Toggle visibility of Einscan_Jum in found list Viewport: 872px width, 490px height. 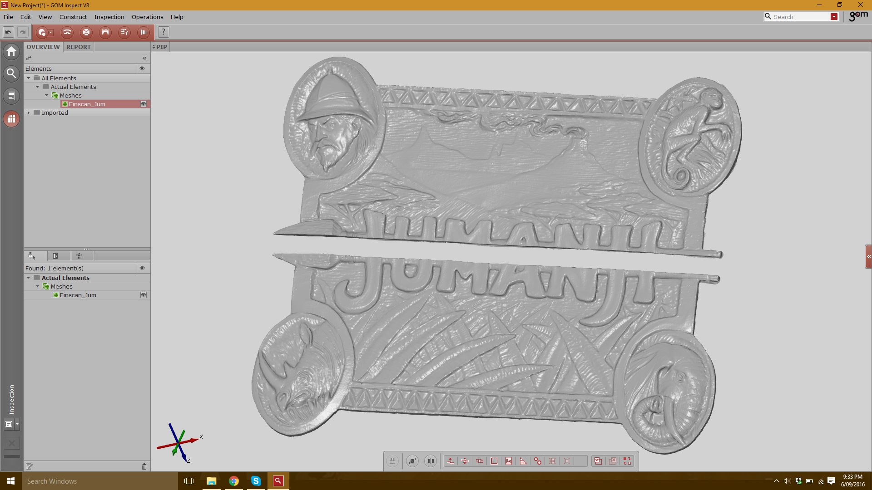tap(144, 295)
